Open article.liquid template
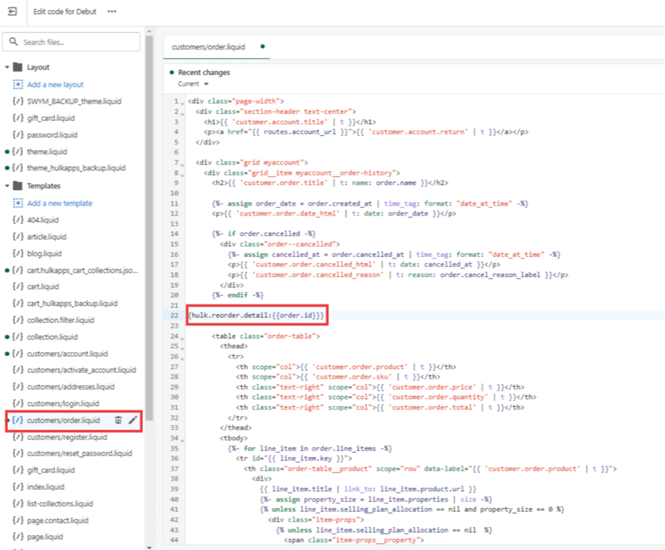Viewport: 665px width, 550px height. click(x=47, y=236)
